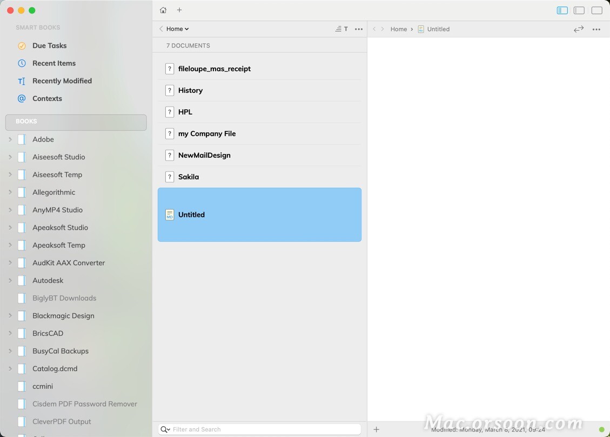
Task: Open a new tab with the plus button
Action: [179, 10]
